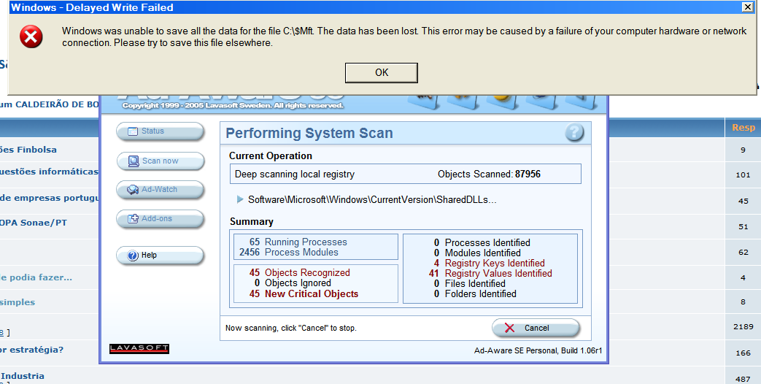This screenshot has height=384, width=761.
Task: Open 'Industria' forum topic in browser
Action: 23,376
